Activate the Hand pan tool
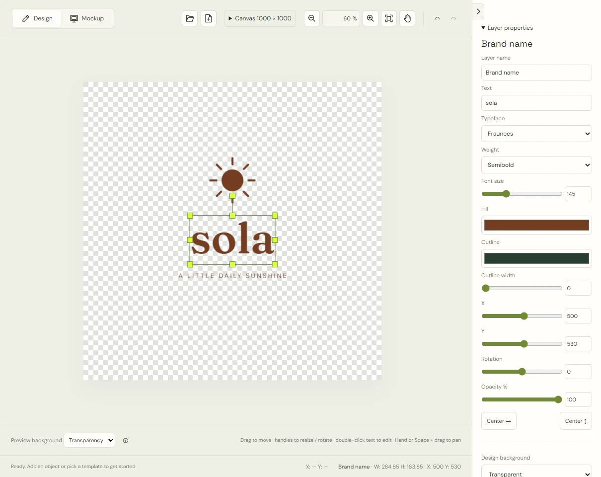This screenshot has width=601, height=477. [x=407, y=18]
